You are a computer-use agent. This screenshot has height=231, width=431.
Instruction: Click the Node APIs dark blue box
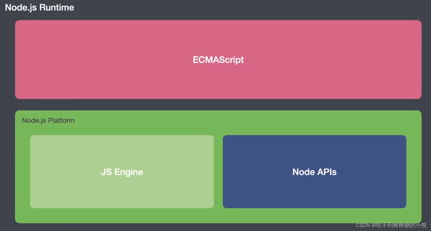[314, 172]
